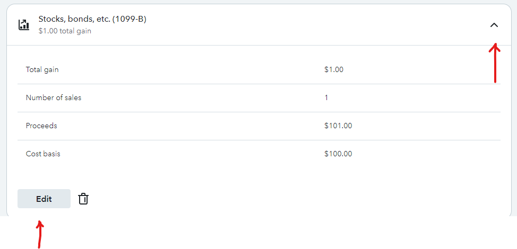Click the Cost basis label

pyautogui.click(x=43, y=154)
